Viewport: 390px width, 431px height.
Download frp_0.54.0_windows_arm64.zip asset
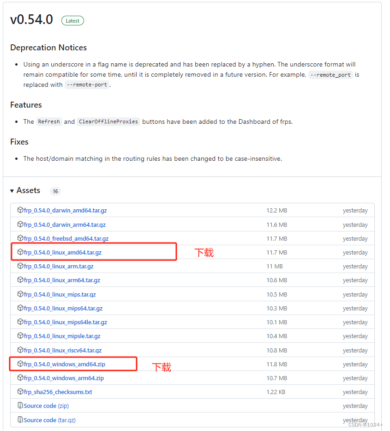pos(64,378)
